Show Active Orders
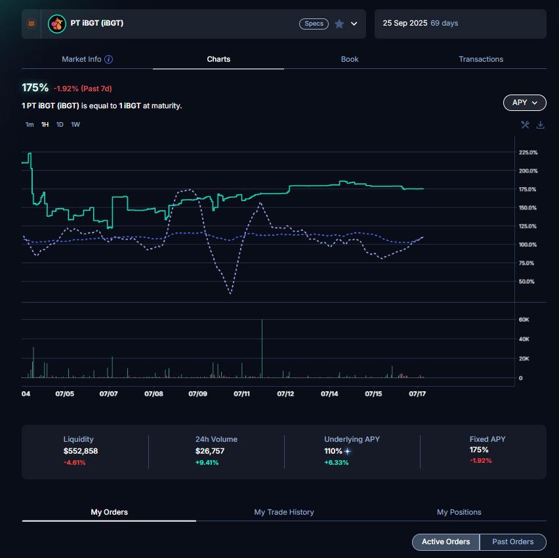This screenshot has height=558, width=559. click(x=446, y=542)
